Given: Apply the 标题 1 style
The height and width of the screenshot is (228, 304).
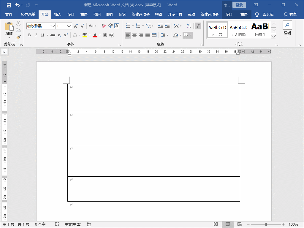Looking at the screenshot, I should tap(260, 30).
